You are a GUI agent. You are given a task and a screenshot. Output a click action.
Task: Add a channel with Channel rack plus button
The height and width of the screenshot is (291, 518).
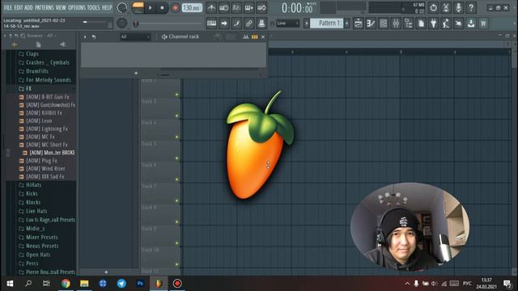[x=136, y=73]
